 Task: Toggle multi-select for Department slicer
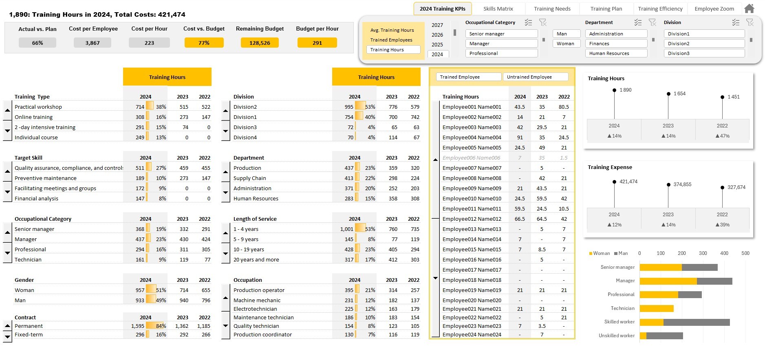tap(638, 22)
